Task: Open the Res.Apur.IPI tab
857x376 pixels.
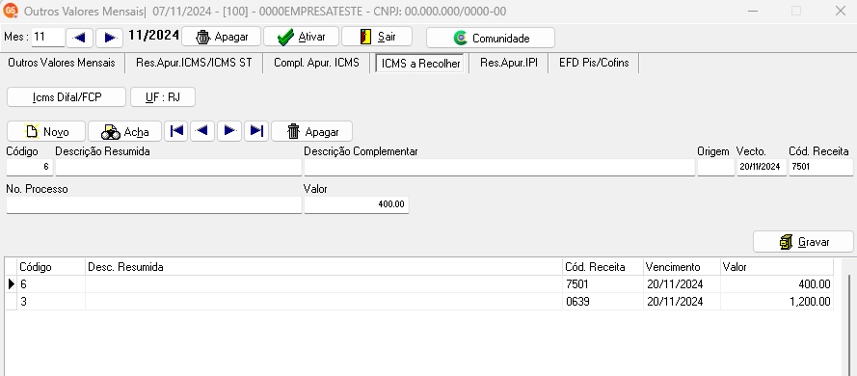Action: point(509,63)
